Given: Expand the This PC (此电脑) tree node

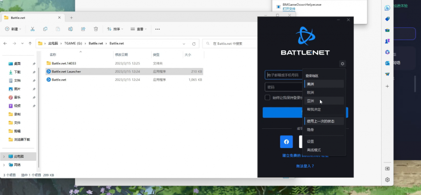Looking at the screenshot, I should point(4,156).
